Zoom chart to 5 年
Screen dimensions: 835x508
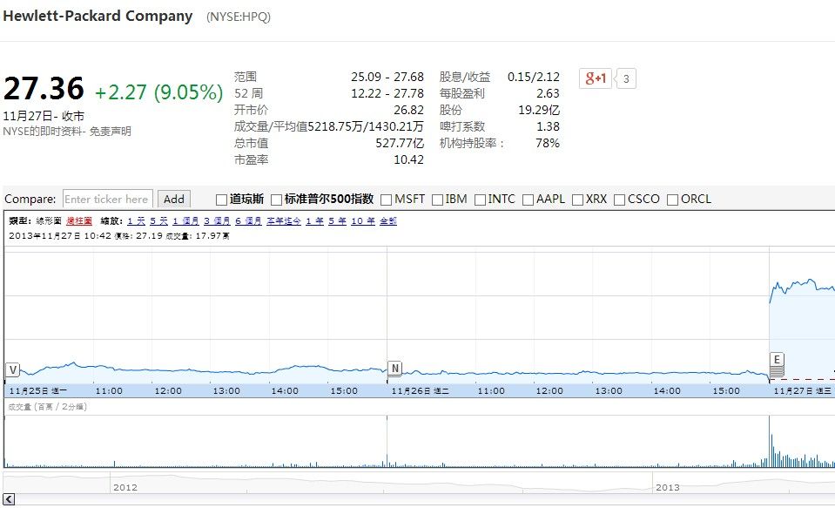[x=337, y=220]
